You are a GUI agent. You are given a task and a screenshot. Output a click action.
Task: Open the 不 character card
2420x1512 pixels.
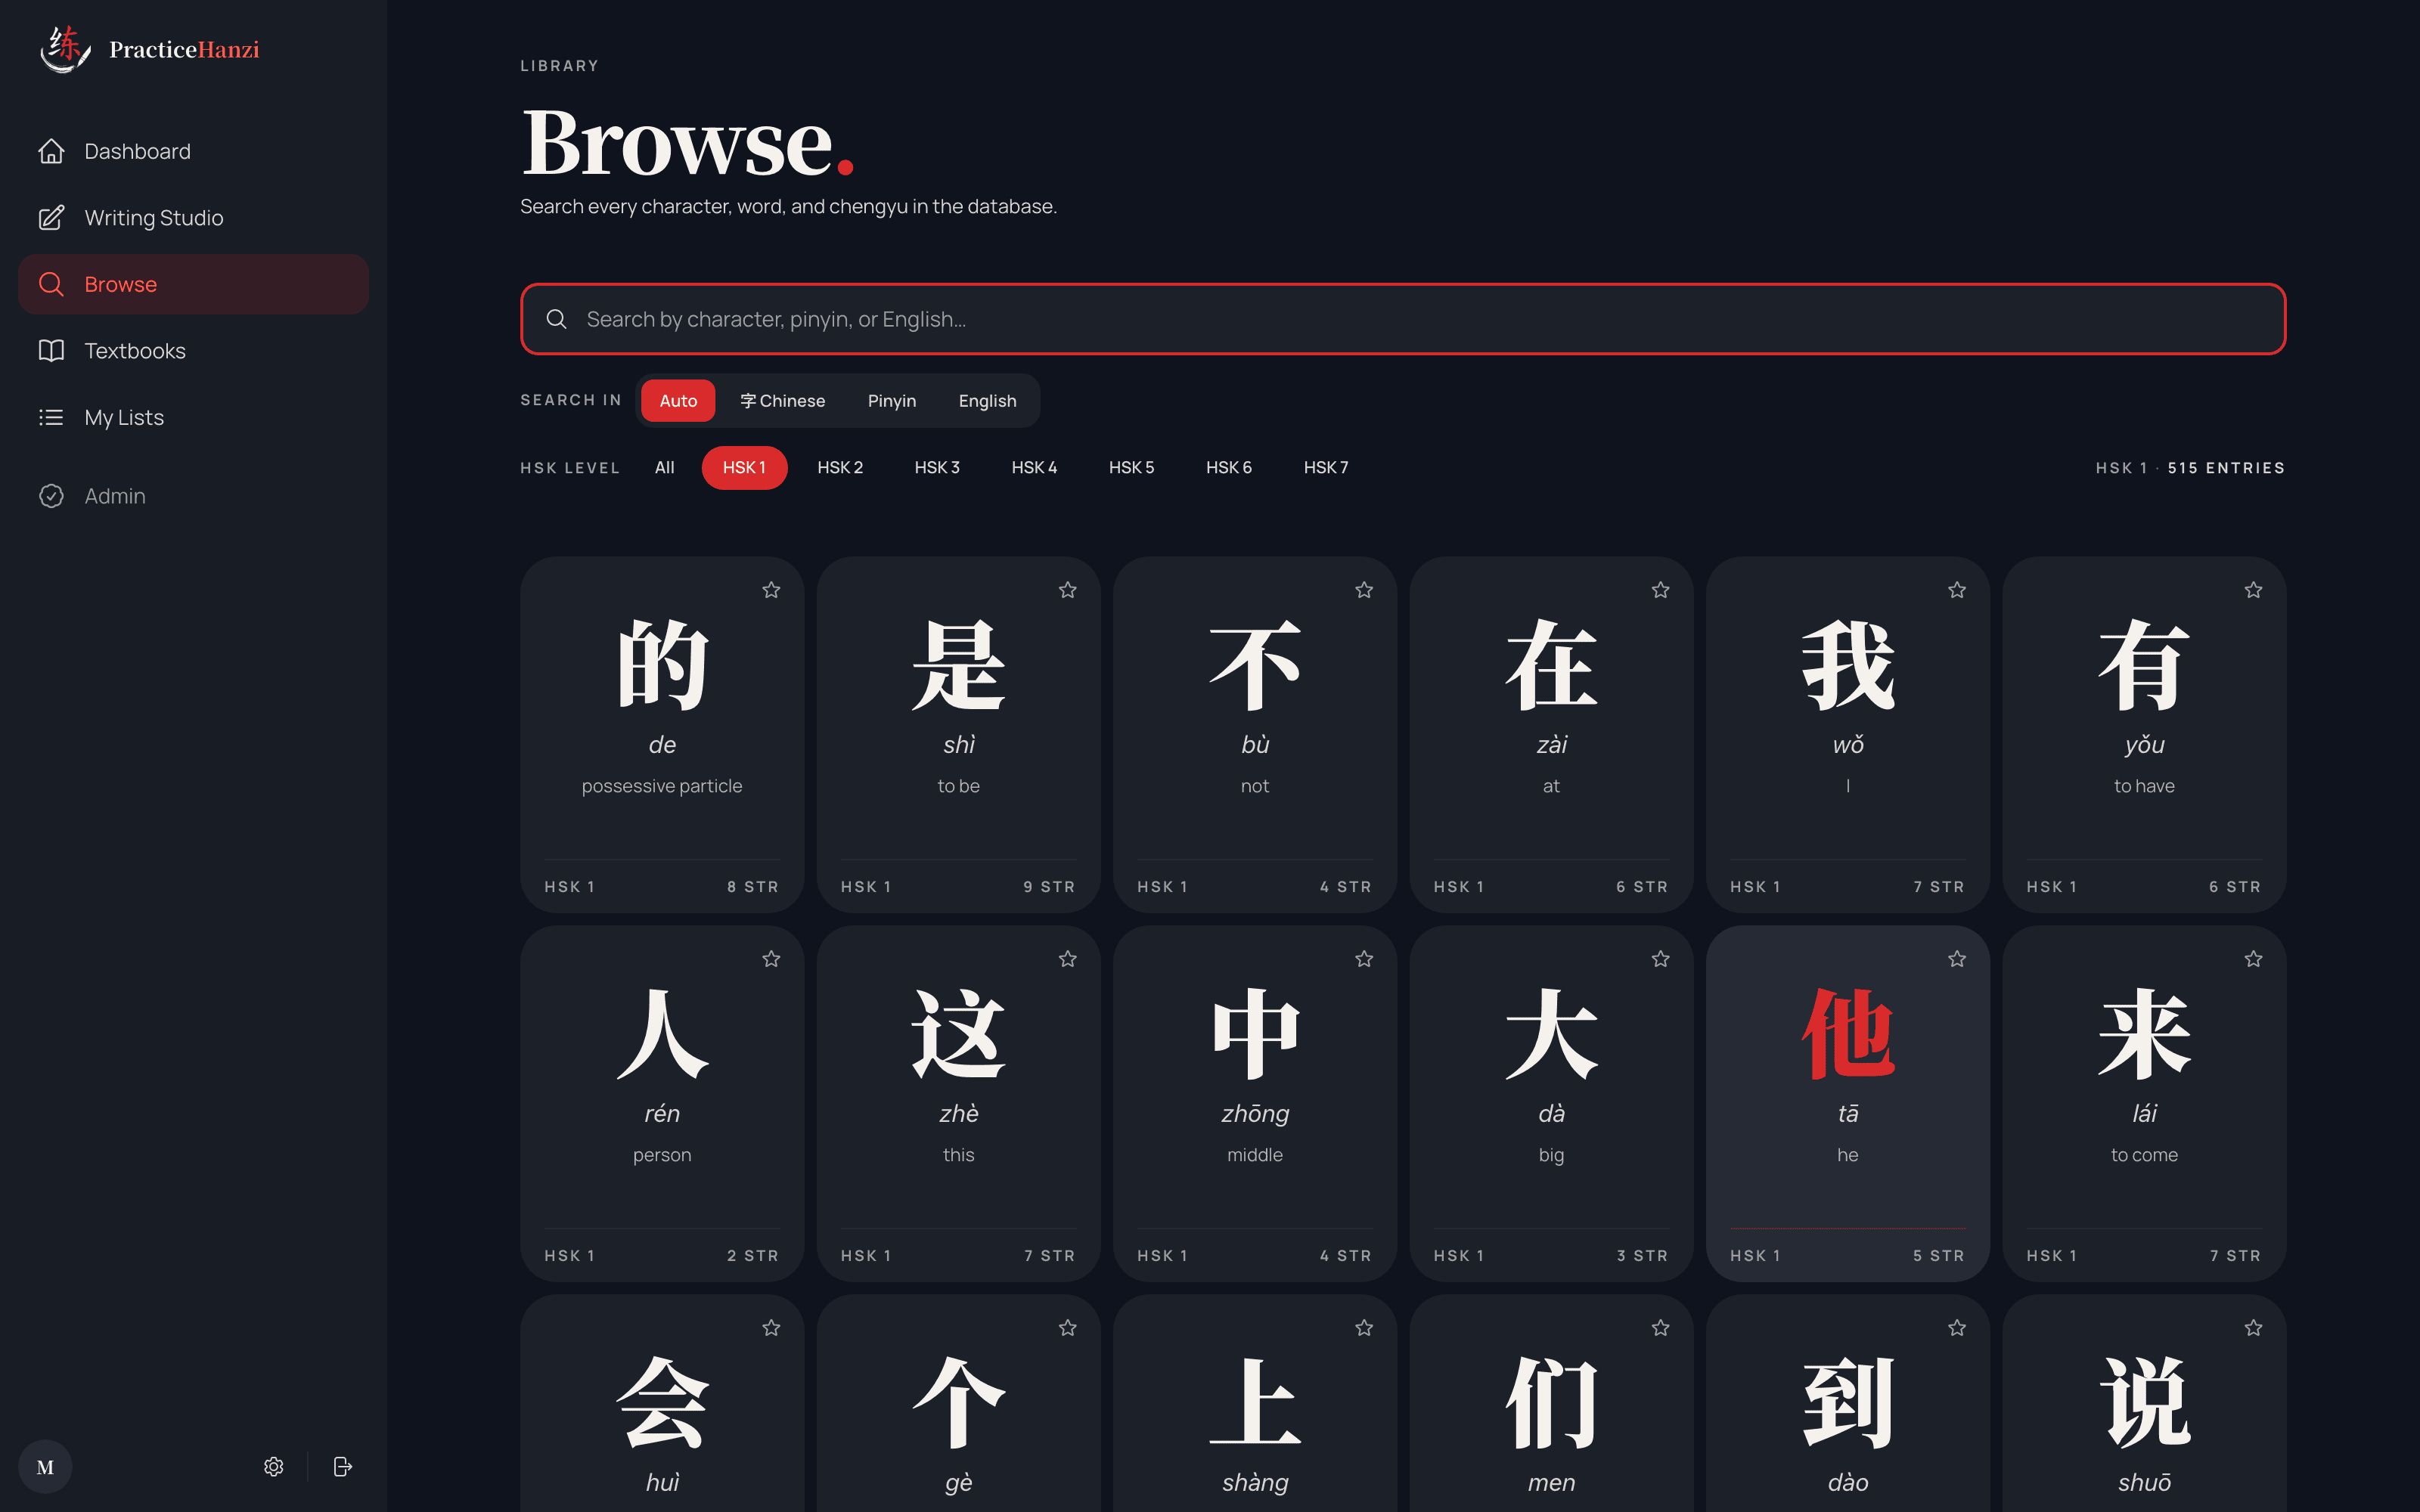click(x=1255, y=735)
